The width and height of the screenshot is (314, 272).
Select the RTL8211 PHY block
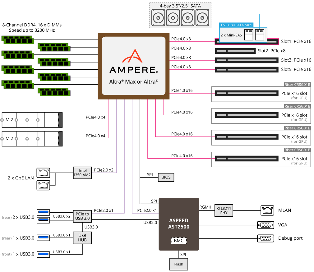[224, 210]
